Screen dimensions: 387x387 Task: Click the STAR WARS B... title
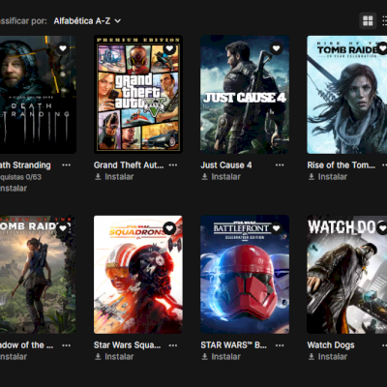[x=233, y=345]
